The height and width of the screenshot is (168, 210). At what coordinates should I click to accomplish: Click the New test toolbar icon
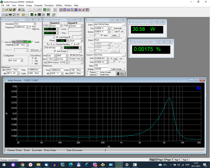click(3, 10)
